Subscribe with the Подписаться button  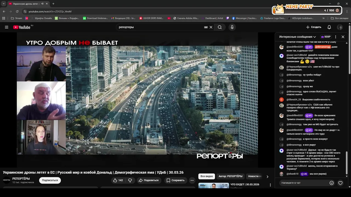(x=50, y=180)
